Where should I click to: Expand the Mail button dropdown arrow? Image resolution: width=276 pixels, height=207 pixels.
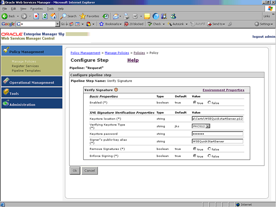pyautogui.click(x=121, y=17)
